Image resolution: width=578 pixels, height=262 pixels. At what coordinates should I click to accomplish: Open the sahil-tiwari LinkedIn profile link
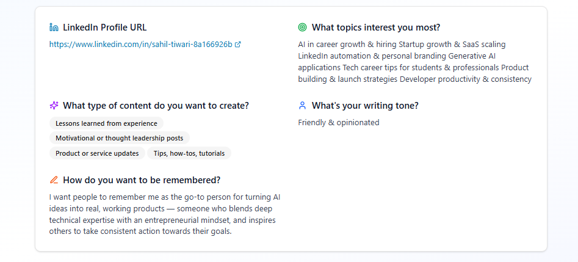140,45
